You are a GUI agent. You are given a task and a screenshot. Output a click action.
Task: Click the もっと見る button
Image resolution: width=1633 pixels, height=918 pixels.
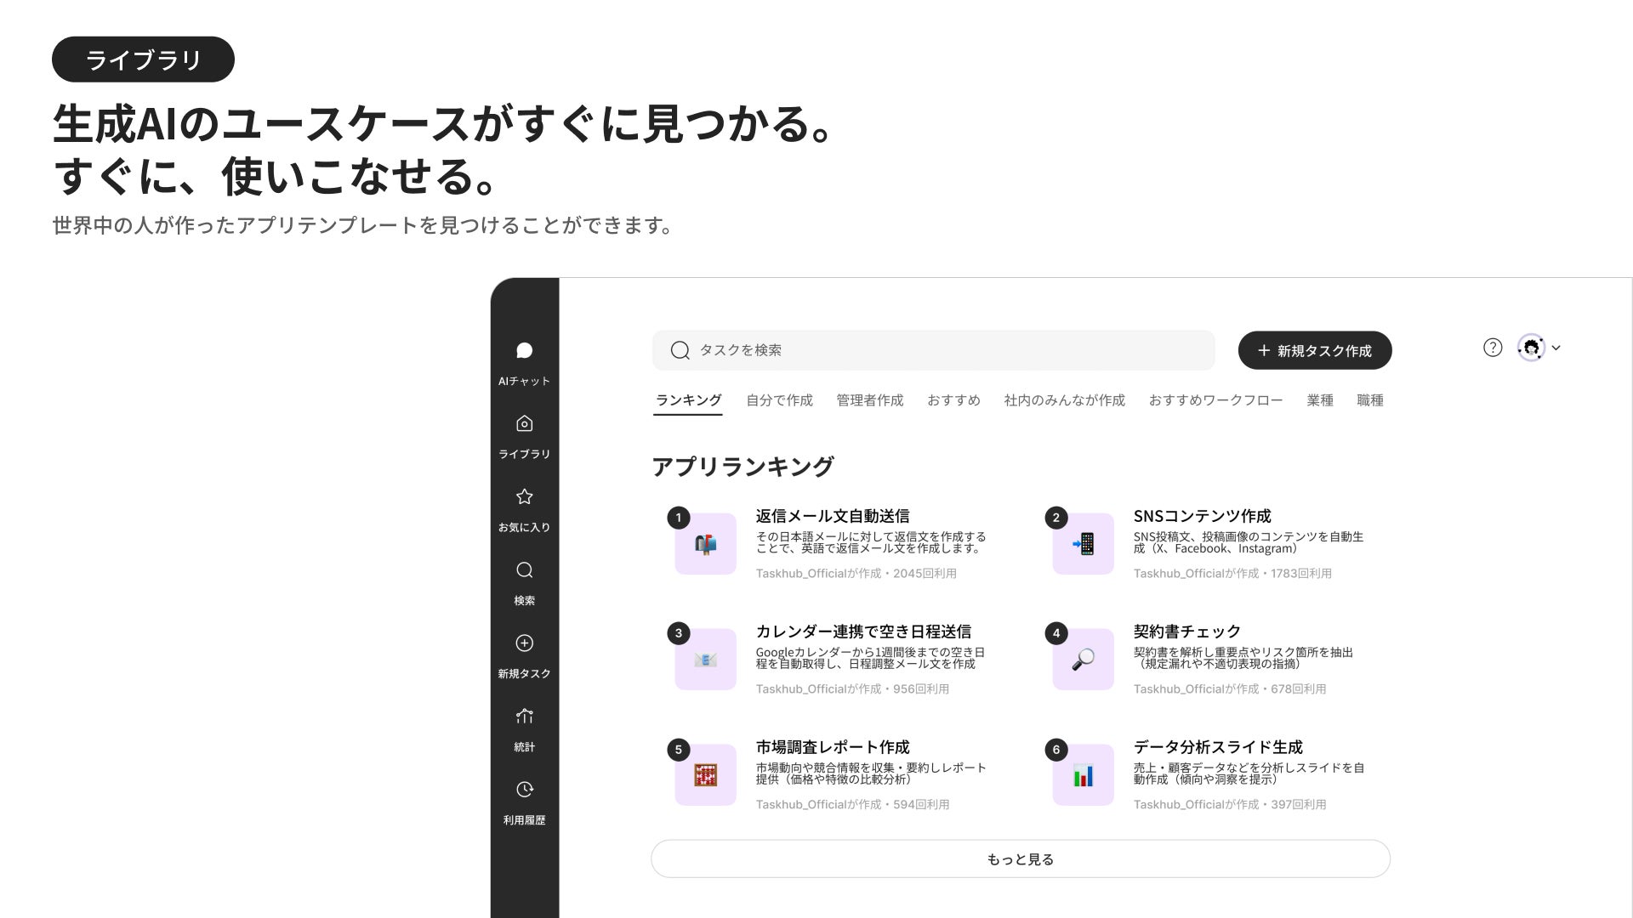[1020, 859]
